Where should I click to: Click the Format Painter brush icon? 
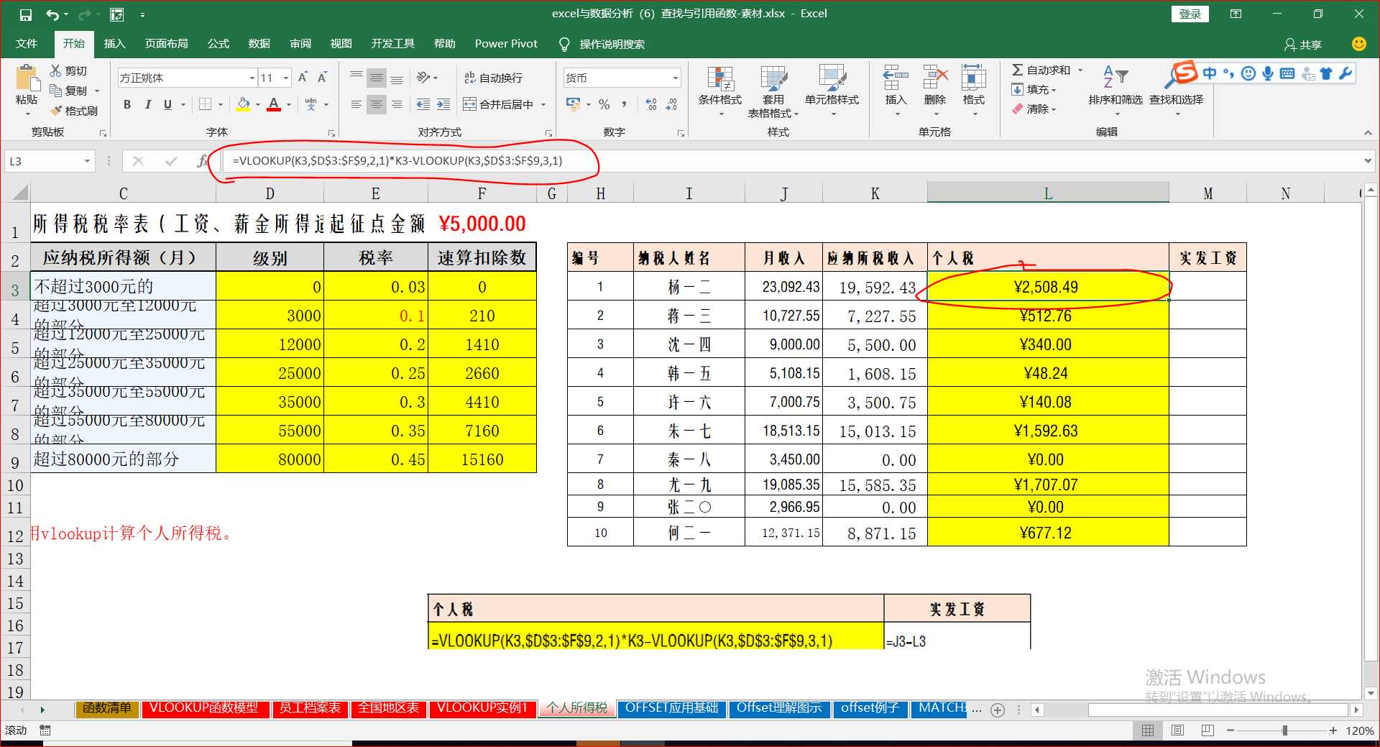point(55,111)
